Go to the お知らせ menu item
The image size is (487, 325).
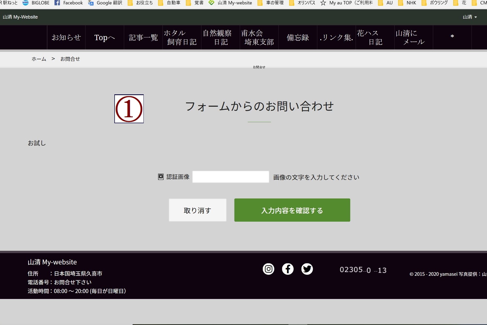pyautogui.click(x=66, y=37)
